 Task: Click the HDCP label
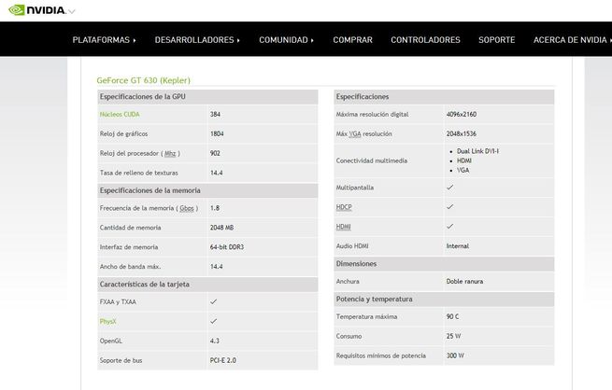[x=344, y=207]
